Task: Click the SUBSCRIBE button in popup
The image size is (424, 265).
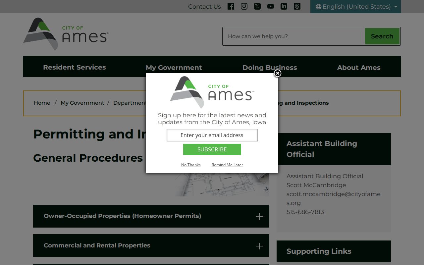Action: click(212, 149)
